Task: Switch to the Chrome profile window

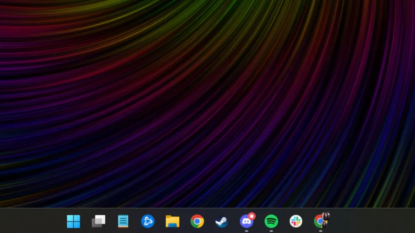Action: pyautogui.click(x=319, y=221)
